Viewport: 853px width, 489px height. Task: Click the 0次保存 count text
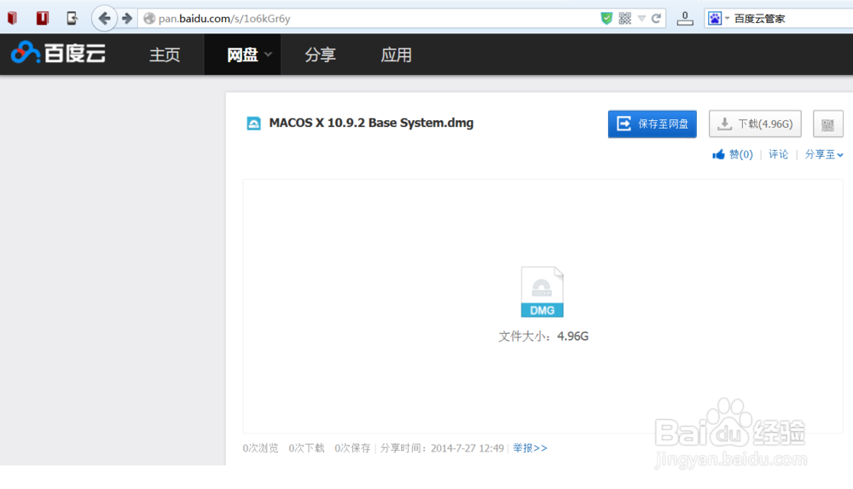coord(352,448)
